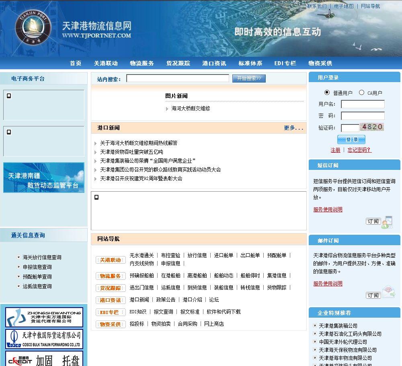The image size is (402, 366).
Task: Open the EDI专栏 menu item
Action: pyautogui.click(x=285, y=63)
